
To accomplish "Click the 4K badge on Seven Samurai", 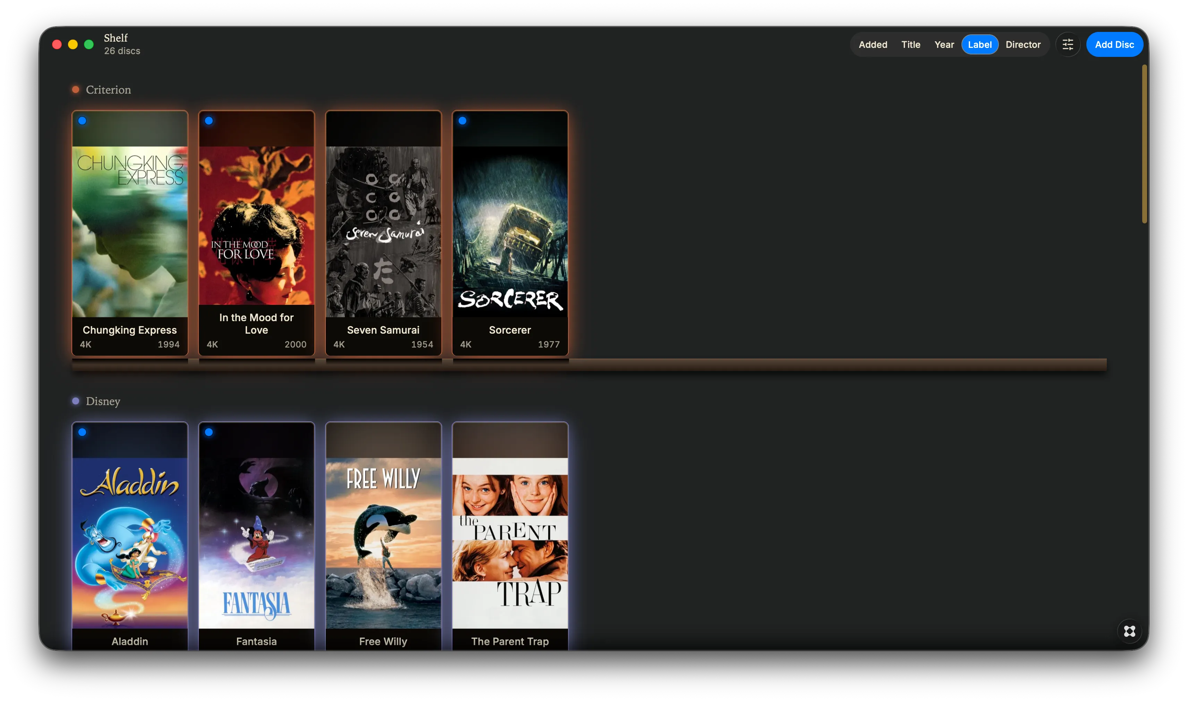I will tap(339, 344).
